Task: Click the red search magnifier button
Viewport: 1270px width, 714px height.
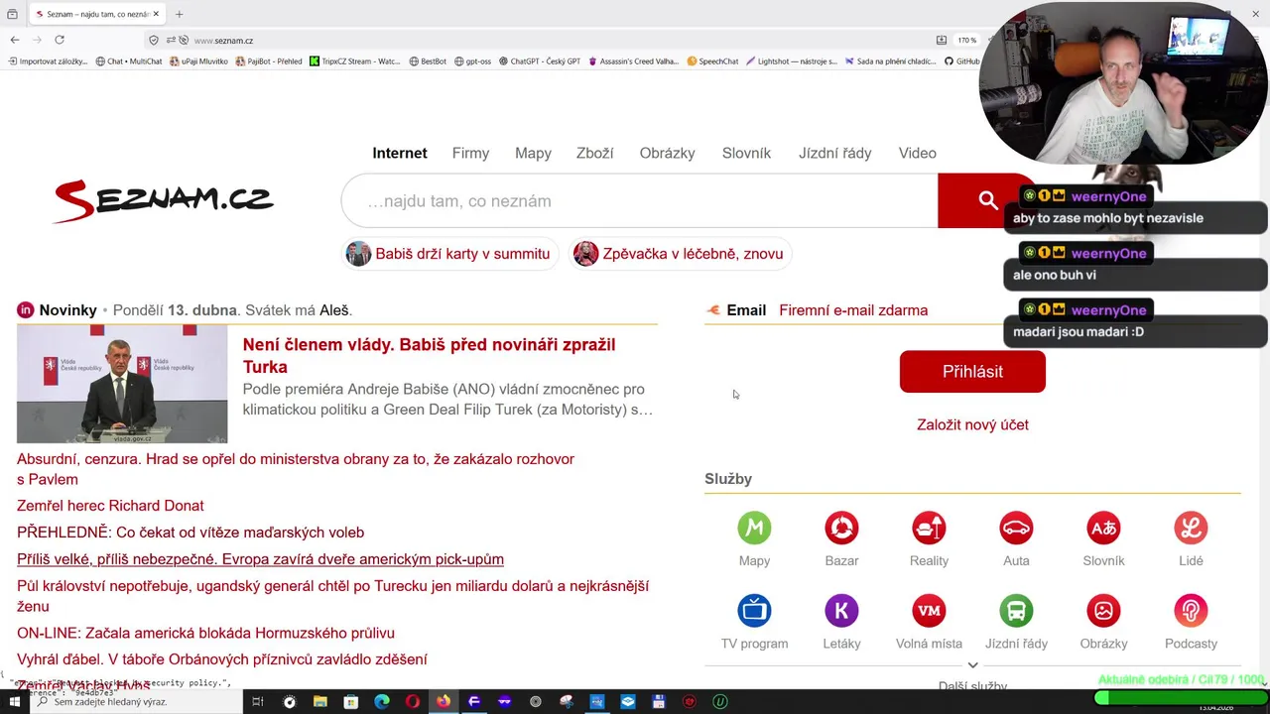Action: [x=987, y=200]
